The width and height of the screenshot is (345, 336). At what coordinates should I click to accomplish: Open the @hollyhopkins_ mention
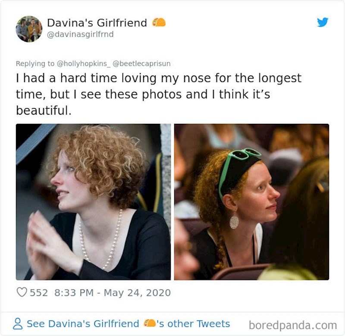coord(84,63)
